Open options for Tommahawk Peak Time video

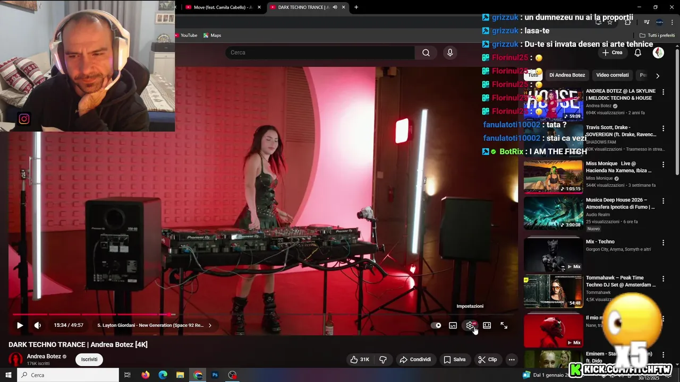point(663,279)
